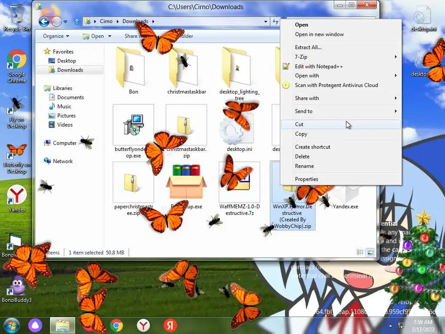The image size is (445, 334).
Task: Refresh the Downloads folder view
Action: point(275,21)
